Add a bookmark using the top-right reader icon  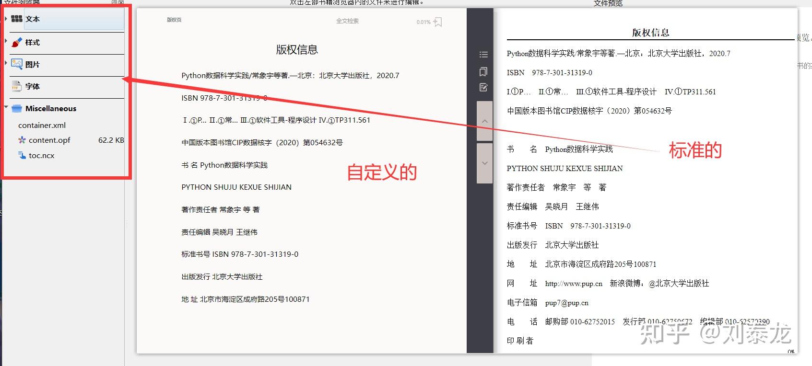coord(437,22)
